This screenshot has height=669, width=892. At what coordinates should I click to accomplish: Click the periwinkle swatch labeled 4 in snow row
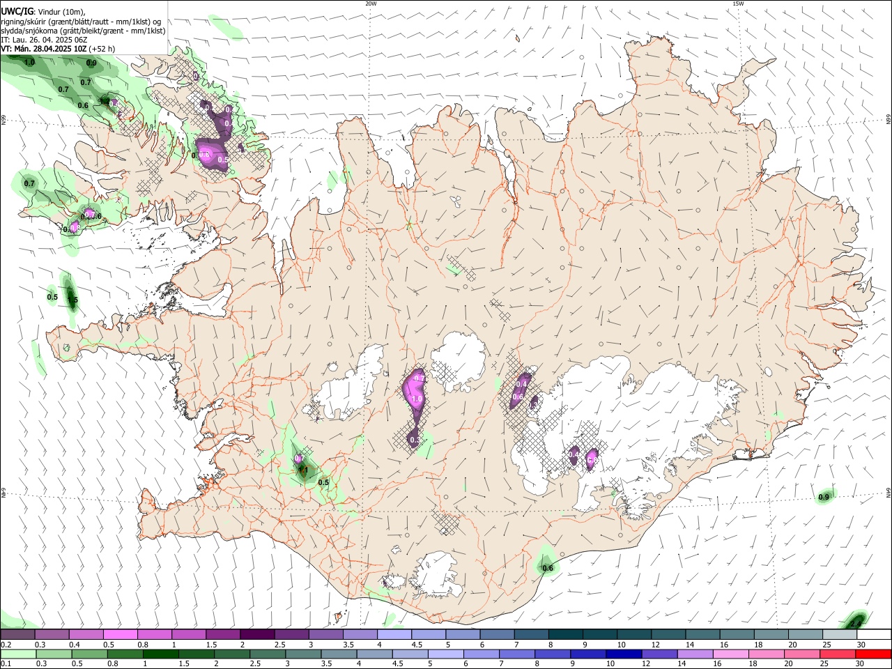coord(394,634)
